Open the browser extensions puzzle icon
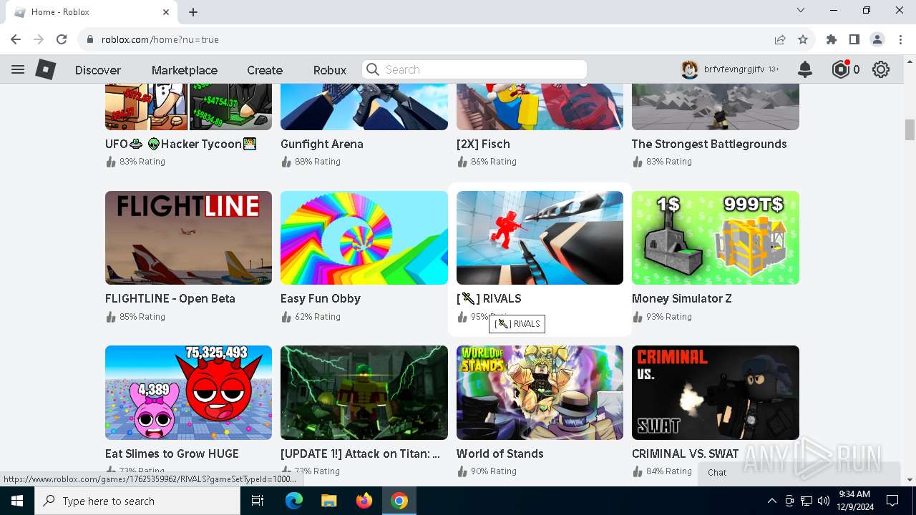The height and width of the screenshot is (515, 916). pyautogui.click(x=832, y=39)
